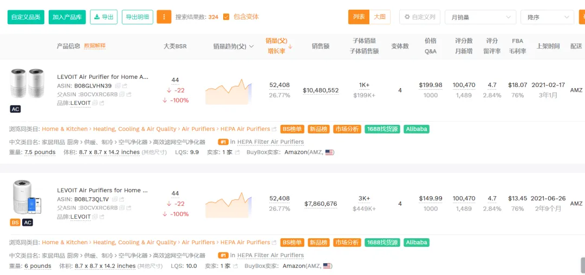Click price $149.99

tap(431, 198)
